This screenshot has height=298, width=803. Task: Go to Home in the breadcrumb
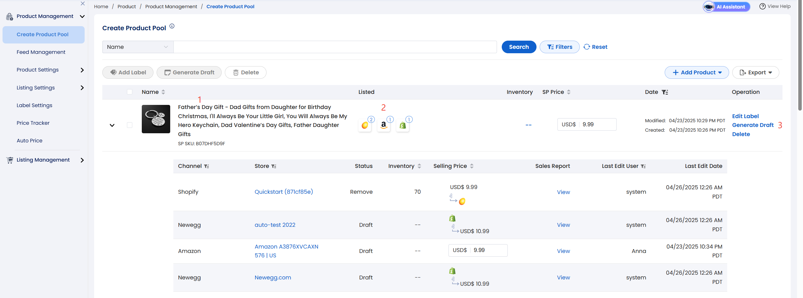101,6
